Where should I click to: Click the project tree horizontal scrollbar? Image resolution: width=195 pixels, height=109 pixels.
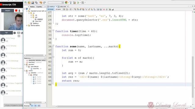click(35, 55)
